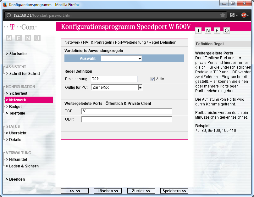Open the S extension dropdown arrow

[237, 15]
